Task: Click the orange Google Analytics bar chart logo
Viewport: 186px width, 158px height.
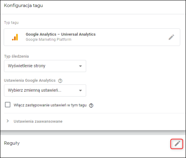Action: (x=15, y=37)
